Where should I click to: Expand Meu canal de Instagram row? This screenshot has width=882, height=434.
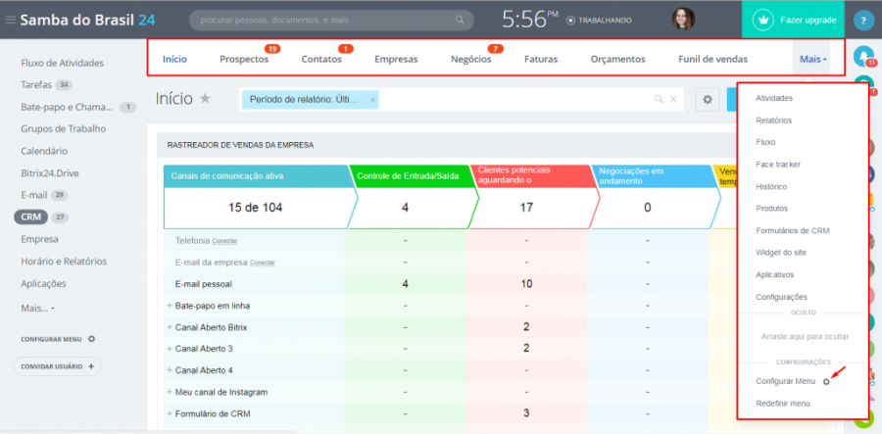point(170,392)
